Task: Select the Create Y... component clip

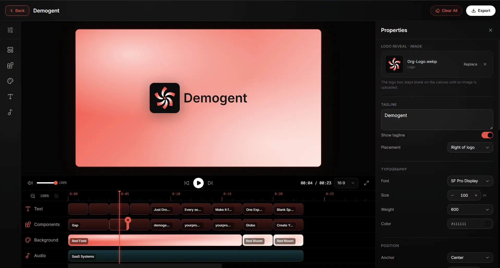Action: (288, 225)
